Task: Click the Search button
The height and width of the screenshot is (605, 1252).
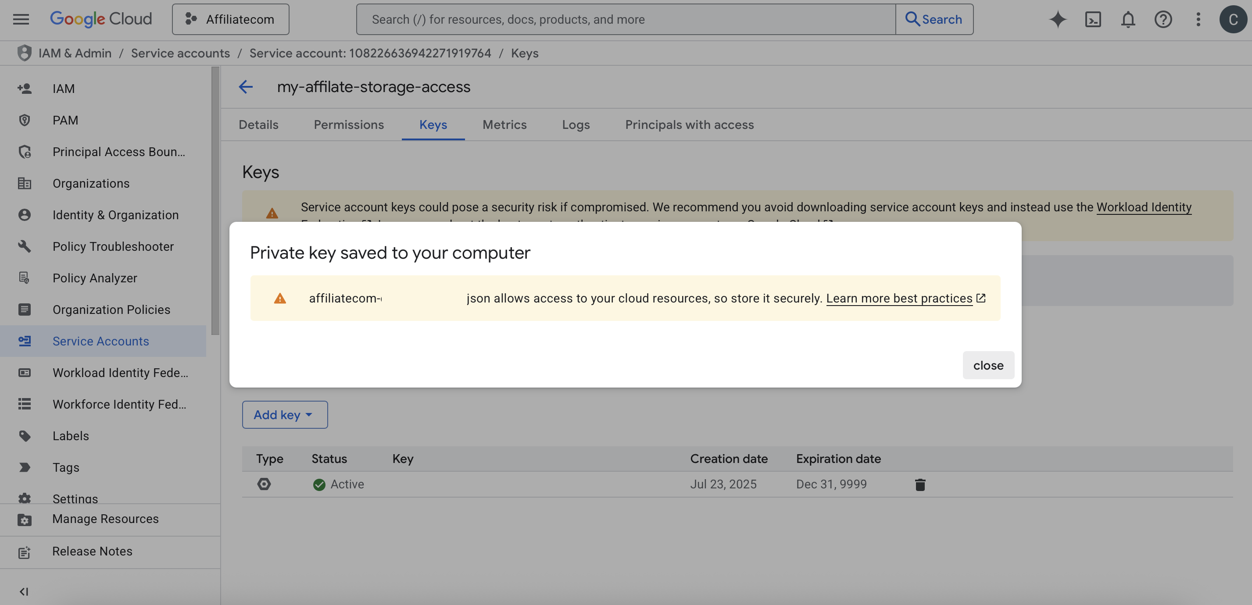Action: pyautogui.click(x=934, y=19)
